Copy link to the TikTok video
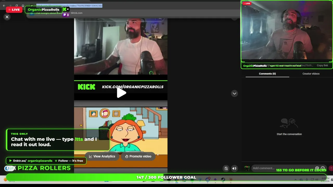This screenshot has height=187, width=333. coord(322,65)
